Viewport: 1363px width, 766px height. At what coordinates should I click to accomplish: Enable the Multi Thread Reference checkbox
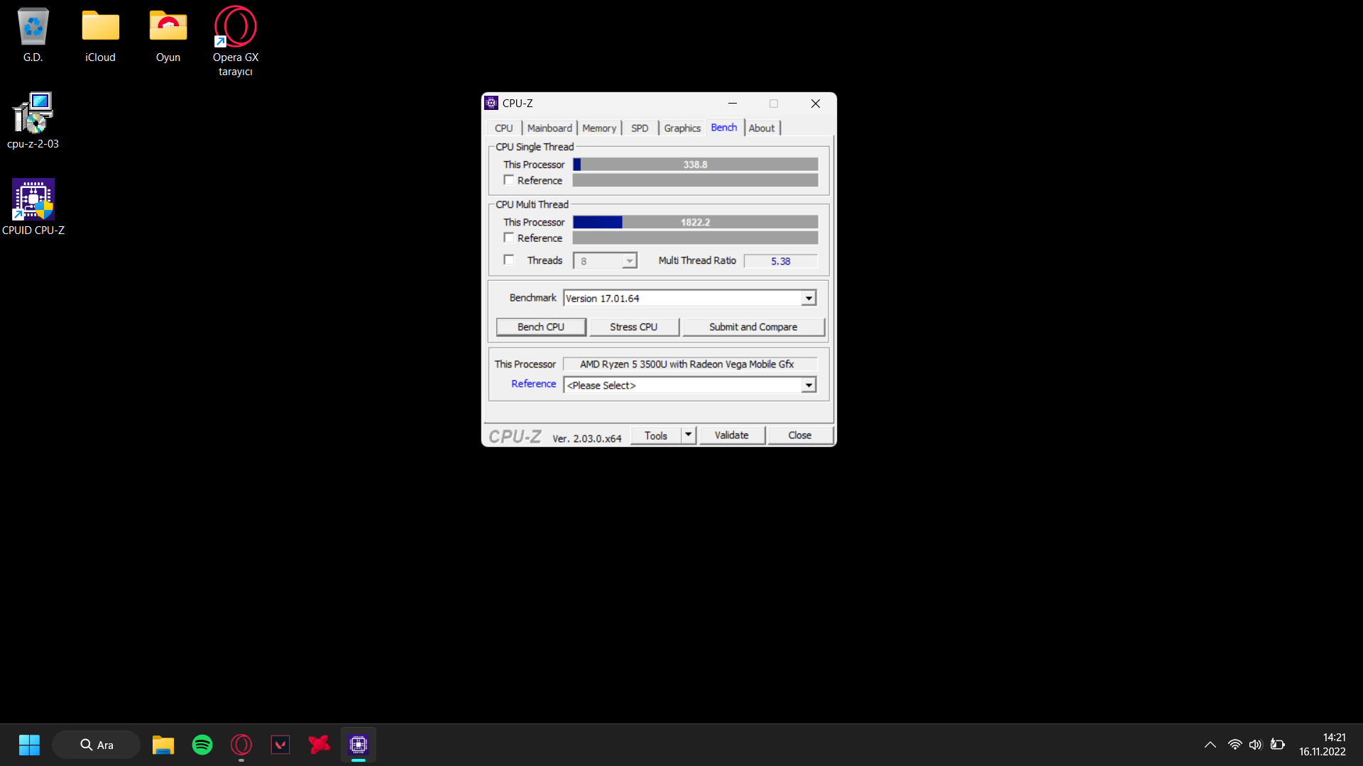509,238
